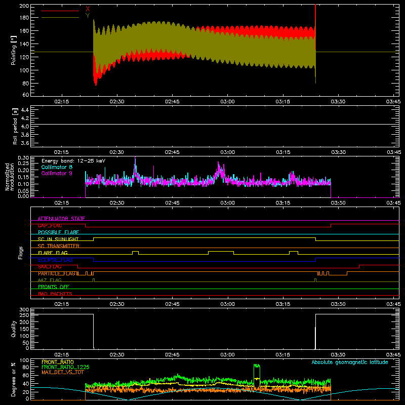
Task: Select the Energy band: 12-25 keV text
Action: (x=73, y=161)
